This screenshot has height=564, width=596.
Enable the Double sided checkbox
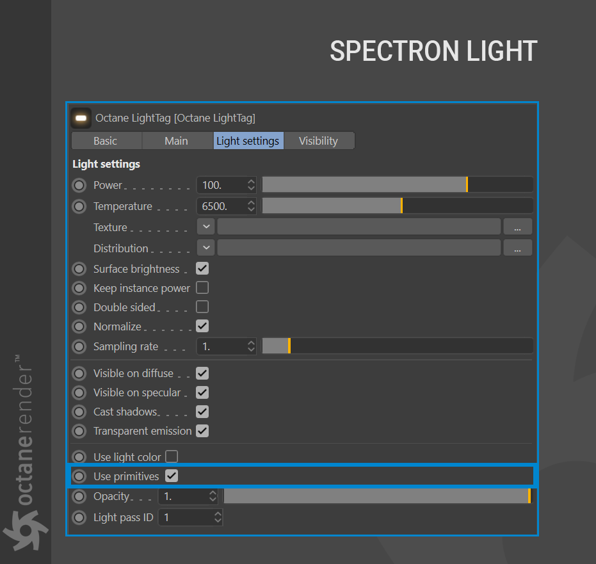(202, 307)
